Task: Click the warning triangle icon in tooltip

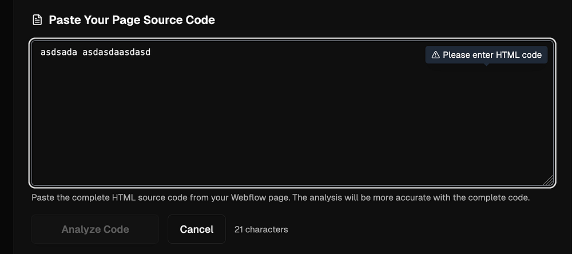Action: click(435, 55)
